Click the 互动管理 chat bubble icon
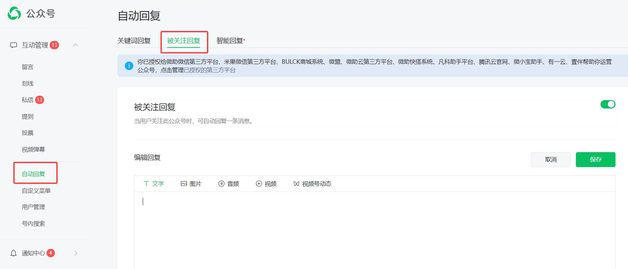The image size is (628, 269). coord(14,45)
